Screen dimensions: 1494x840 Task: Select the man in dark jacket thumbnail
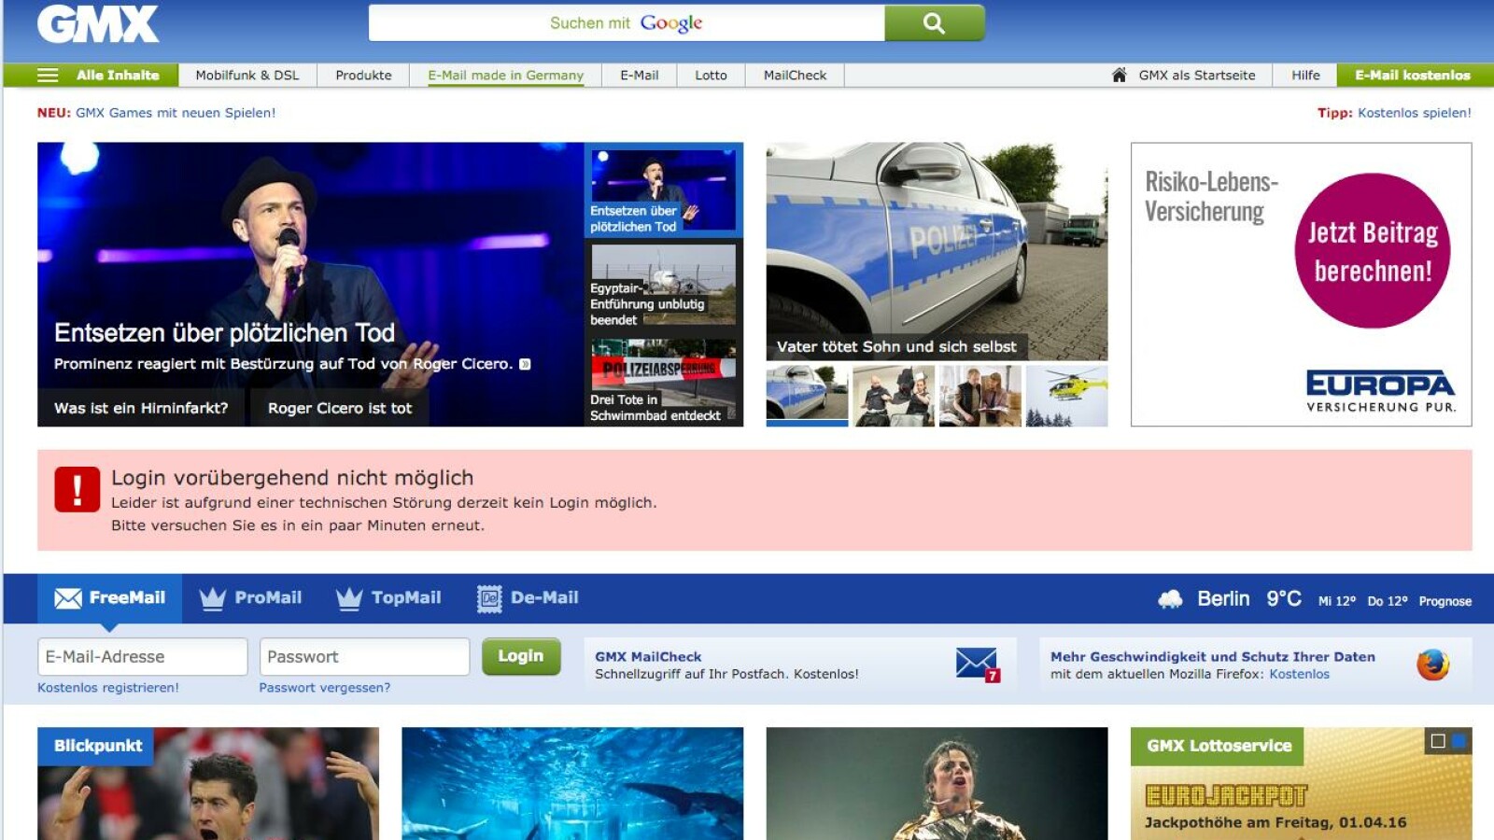pos(894,396)
